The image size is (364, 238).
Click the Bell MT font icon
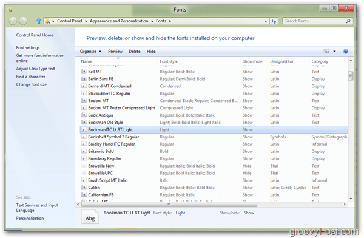(x=84, y=72)
